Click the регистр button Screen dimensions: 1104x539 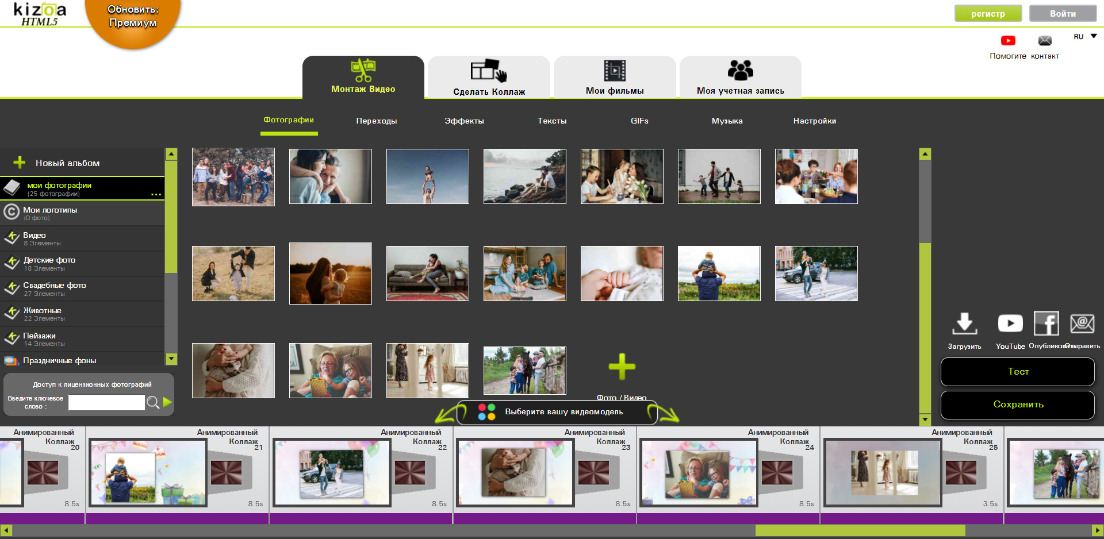988,13
